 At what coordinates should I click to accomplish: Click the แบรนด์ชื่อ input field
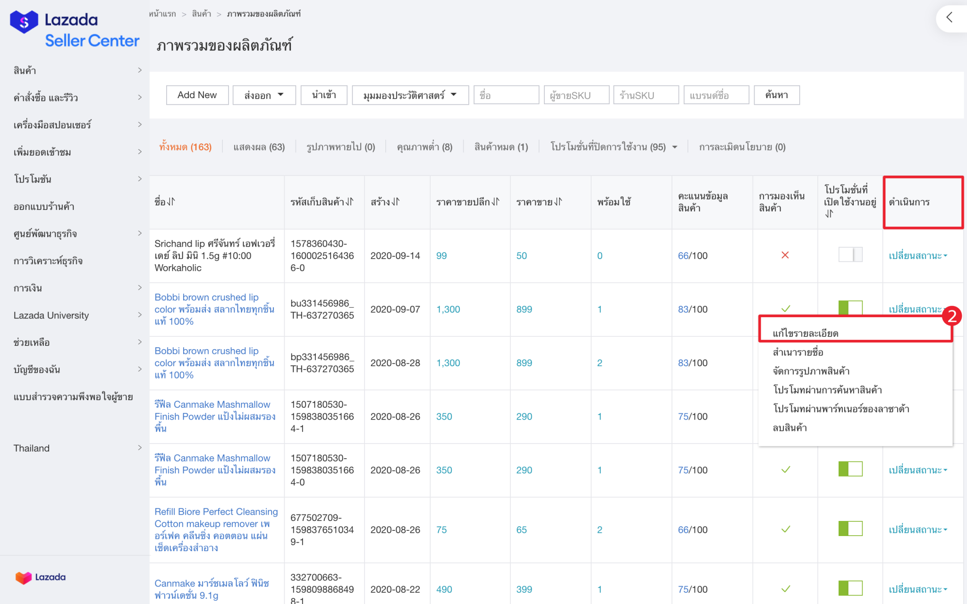[x=716, y=95]
